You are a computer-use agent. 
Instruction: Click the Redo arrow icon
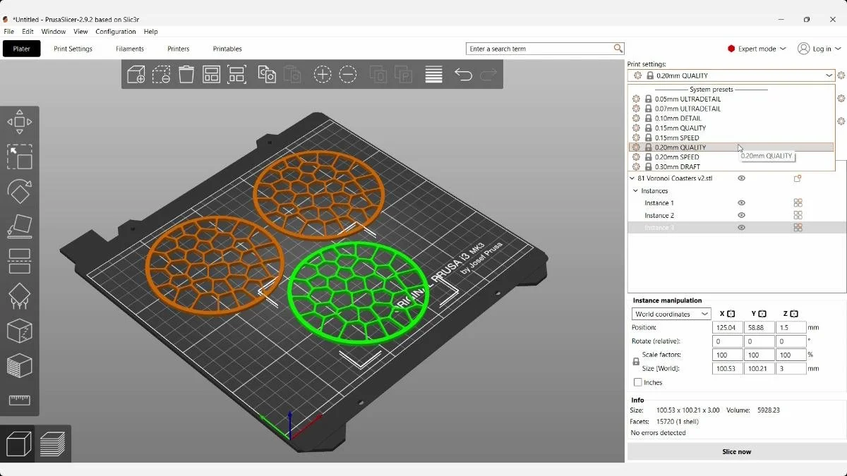tap(488, 75)
